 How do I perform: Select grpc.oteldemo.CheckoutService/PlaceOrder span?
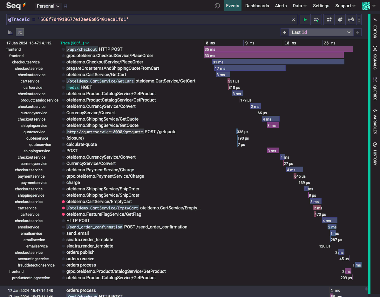(110, 56)
